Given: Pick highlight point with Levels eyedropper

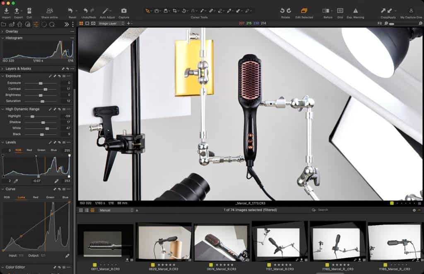Looking at the screenshot, I should 56,181.
